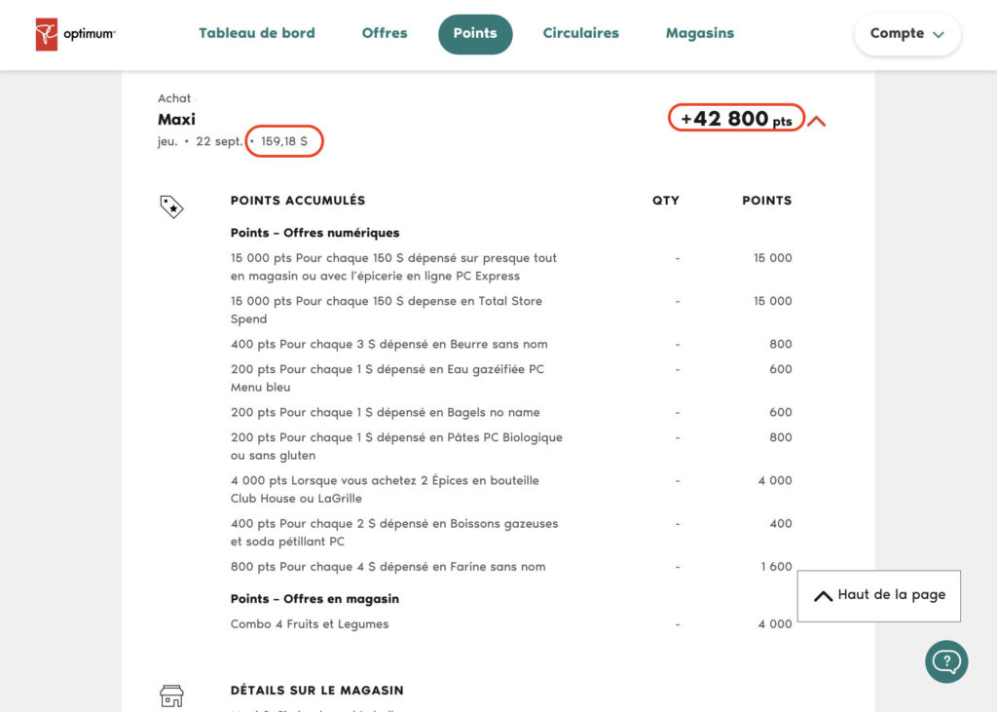Open the Circulaires tab
The height and width of the screenshot is (712, 997).
[580, 33]
